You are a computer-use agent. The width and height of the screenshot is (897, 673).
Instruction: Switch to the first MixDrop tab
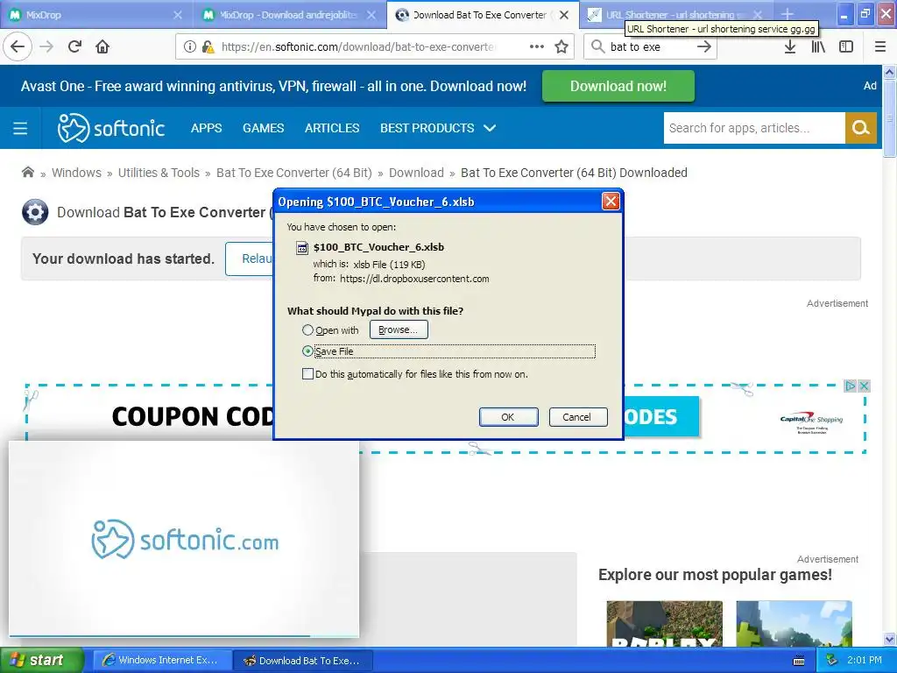[95, 15]
